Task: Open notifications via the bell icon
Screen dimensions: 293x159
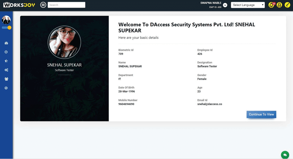Action: pos(271,5)
